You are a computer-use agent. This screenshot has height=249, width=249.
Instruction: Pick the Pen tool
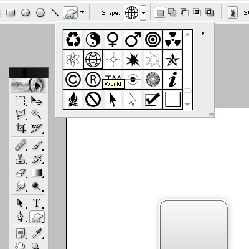click(21, 217)
